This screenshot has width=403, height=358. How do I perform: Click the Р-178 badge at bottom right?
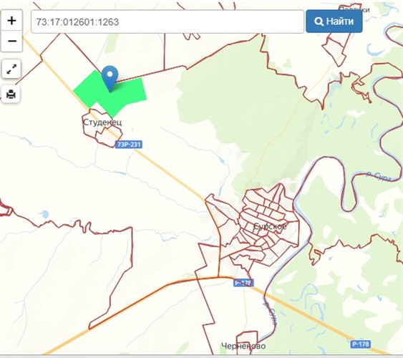pyautogui.click(x=361, y=344)
